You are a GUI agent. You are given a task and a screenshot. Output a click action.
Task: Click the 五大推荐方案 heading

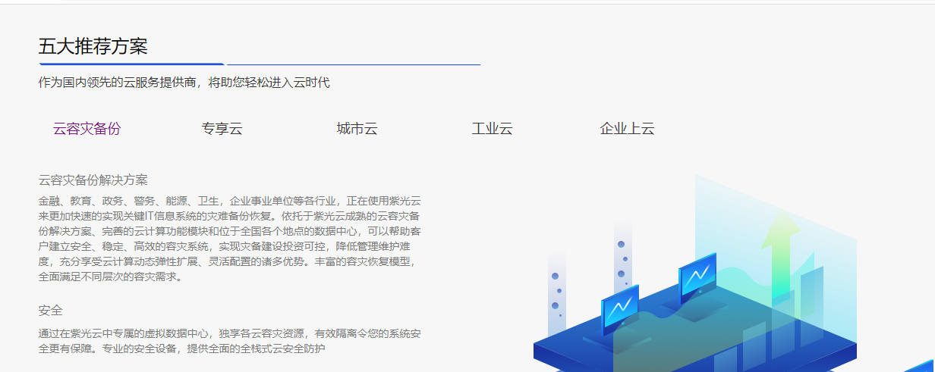coord(93,46)
